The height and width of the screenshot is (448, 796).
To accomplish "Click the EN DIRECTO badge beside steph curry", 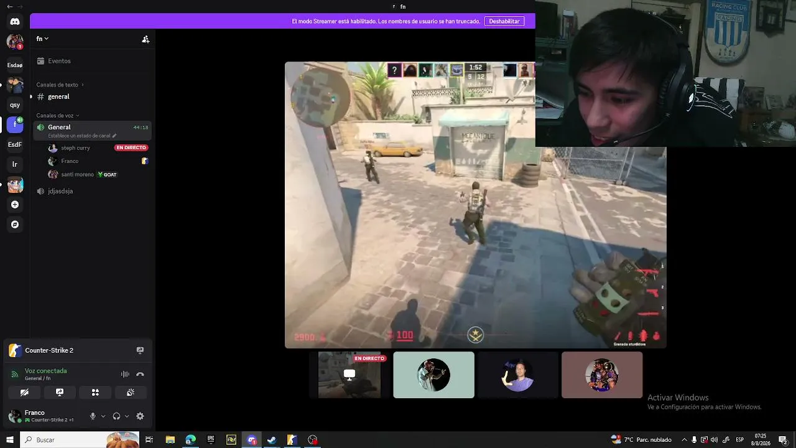I will pyautogui.click(x=131, y=148).
